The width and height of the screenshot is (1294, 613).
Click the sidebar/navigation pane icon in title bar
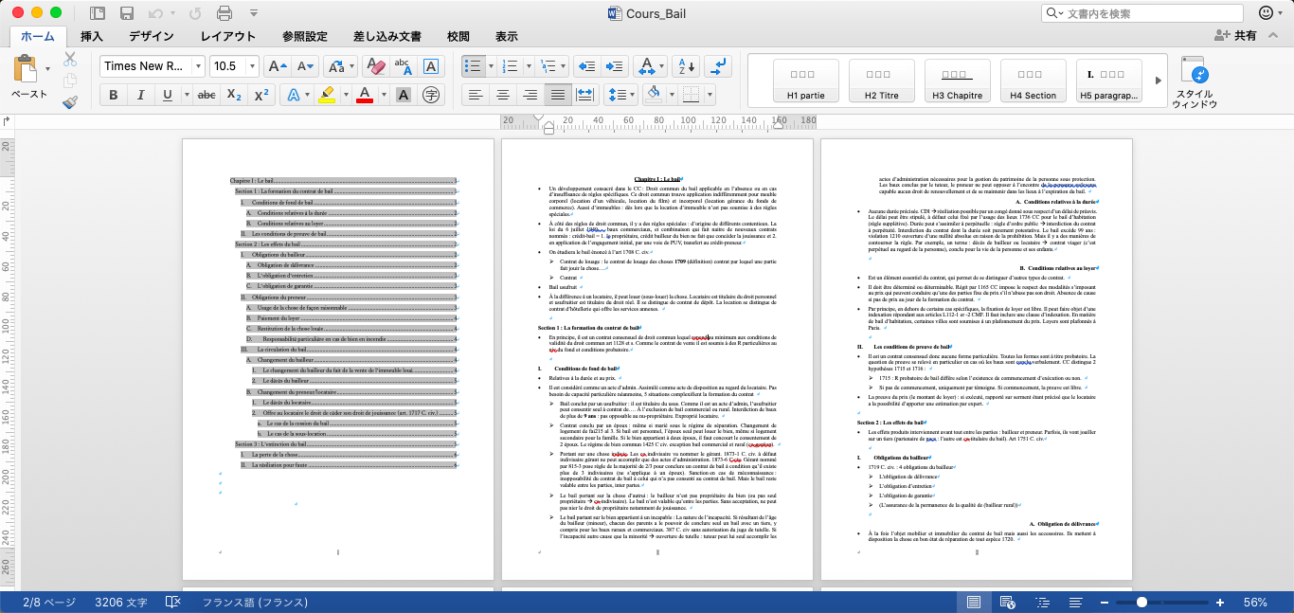98,13
